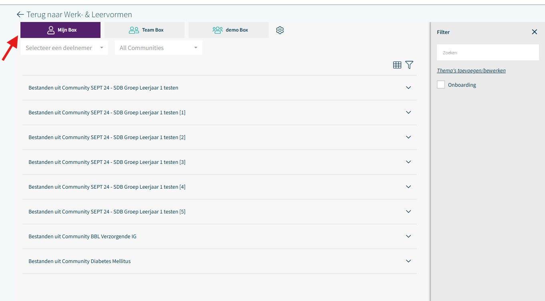This screenshot has height=301, width=545.
Task: Open the settings gear next to demo Box
Action: click(x=280, y=30)
